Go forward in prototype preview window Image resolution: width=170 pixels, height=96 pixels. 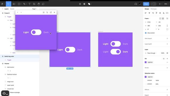(21, 13)
